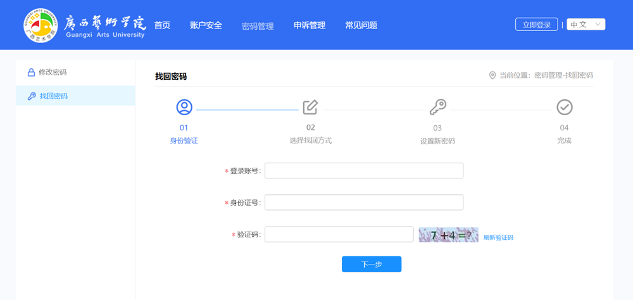Viewport: 633px width, 300px height.
Task: Open the 常见问题 FAQ page
Action: coord(361,25)
